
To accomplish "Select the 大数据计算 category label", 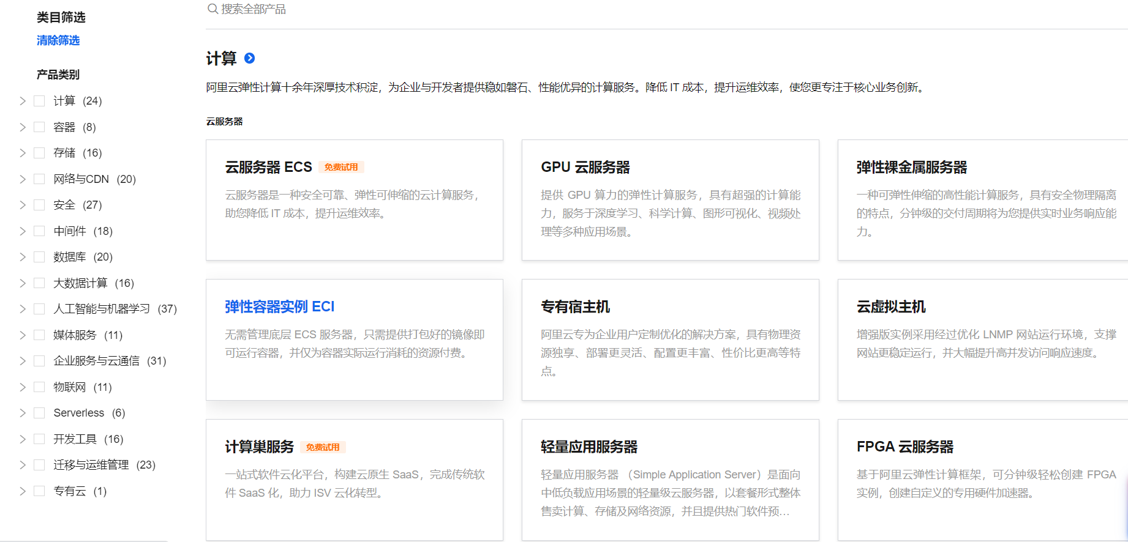I will click(x=80, y=283).
